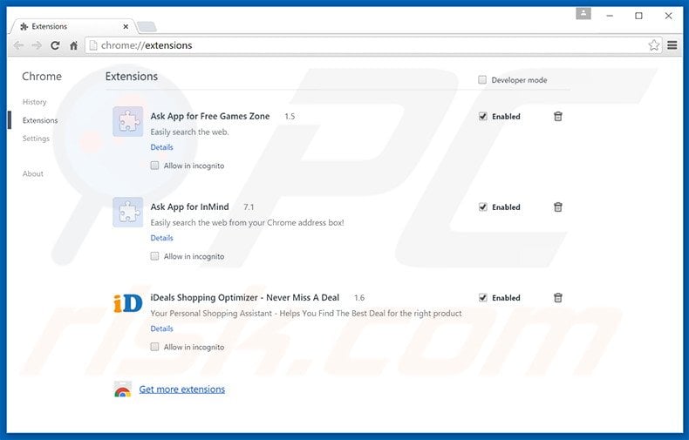This screenshot has height=440, width=689.
Task: Click version number 1.6
Action: [x=359, y=298]
